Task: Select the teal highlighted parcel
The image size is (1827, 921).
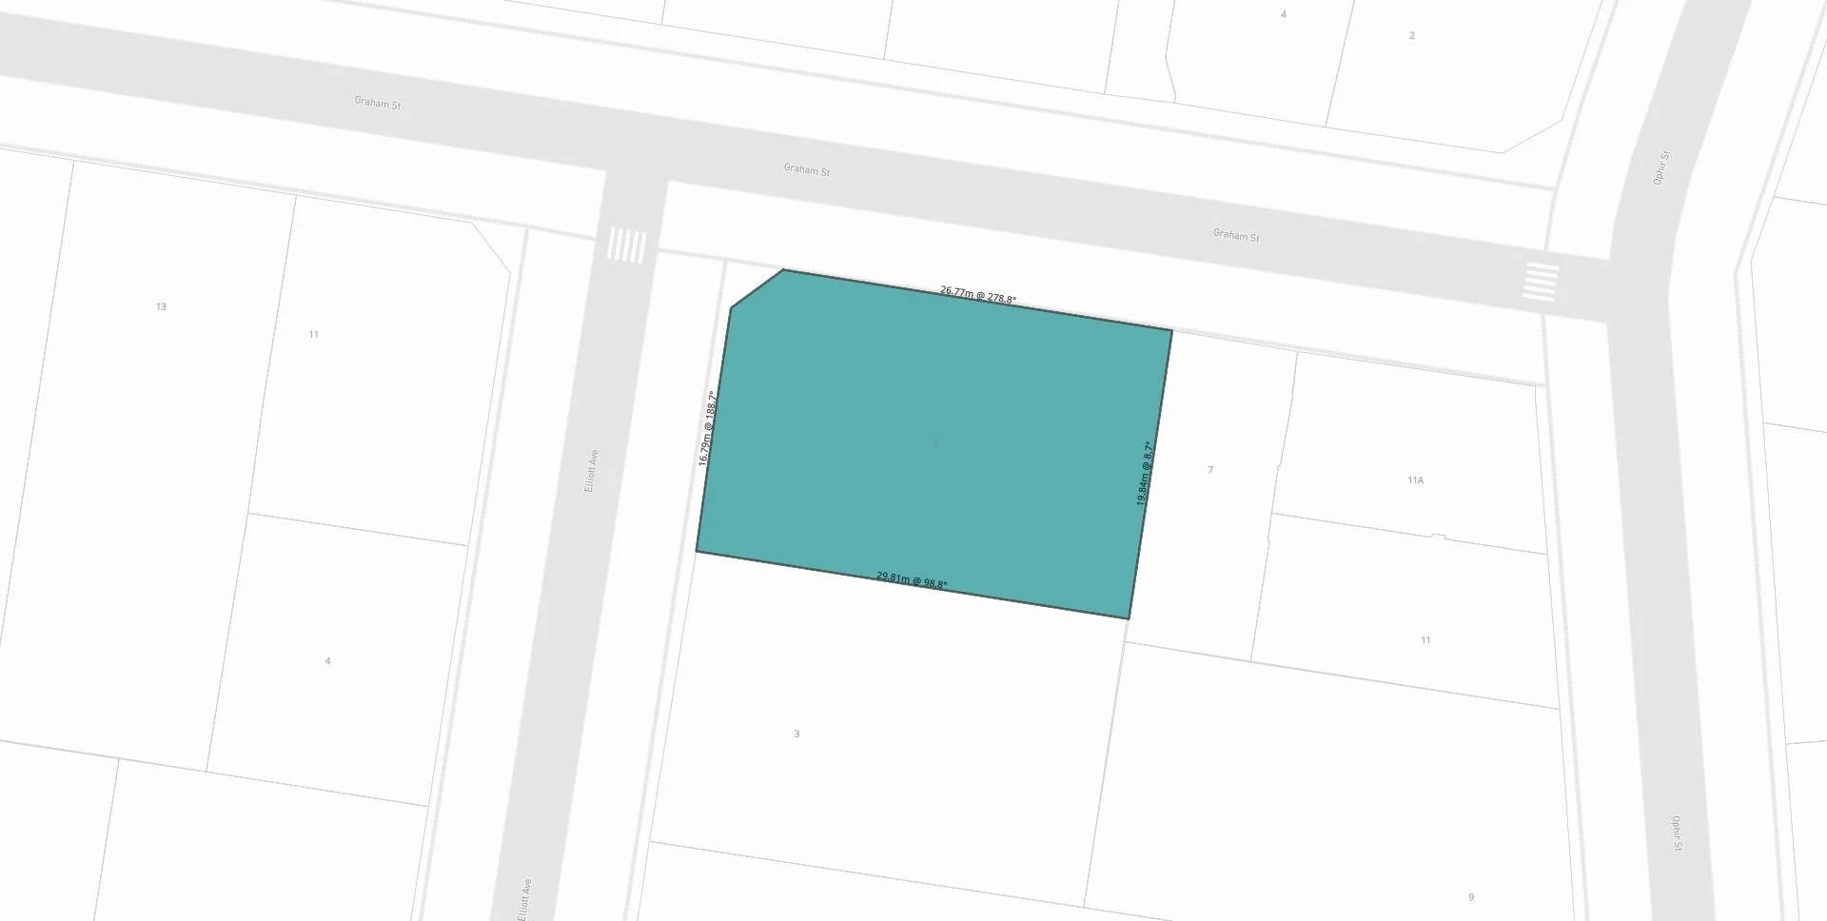Action: (x=933, y=442)
